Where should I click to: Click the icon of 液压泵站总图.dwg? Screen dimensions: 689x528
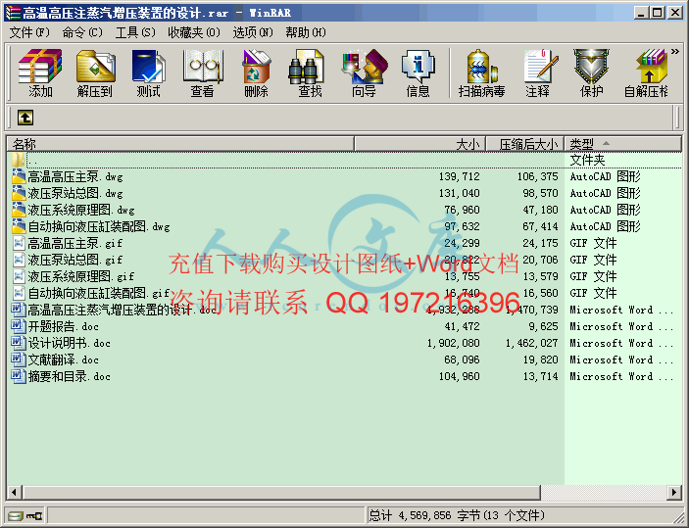pos(19,193)
